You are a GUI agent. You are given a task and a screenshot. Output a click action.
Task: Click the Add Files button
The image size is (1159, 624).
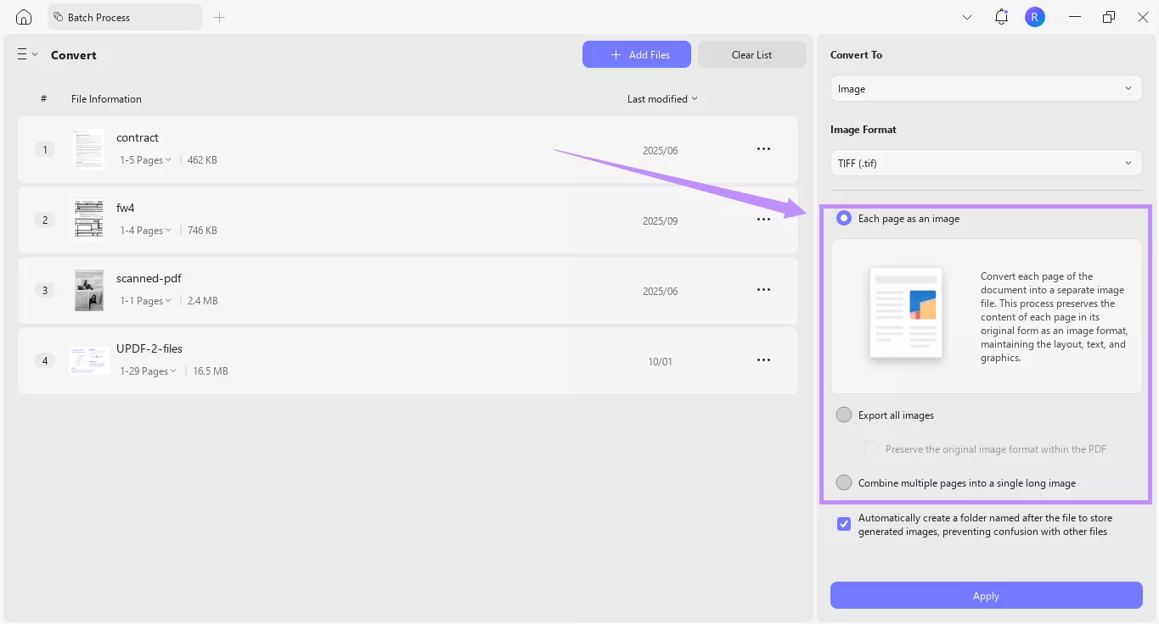pyautogui.click(x=636, y=53)
